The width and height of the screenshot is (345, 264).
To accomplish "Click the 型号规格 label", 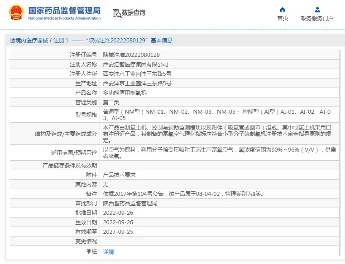I will (x=86, y=115).
